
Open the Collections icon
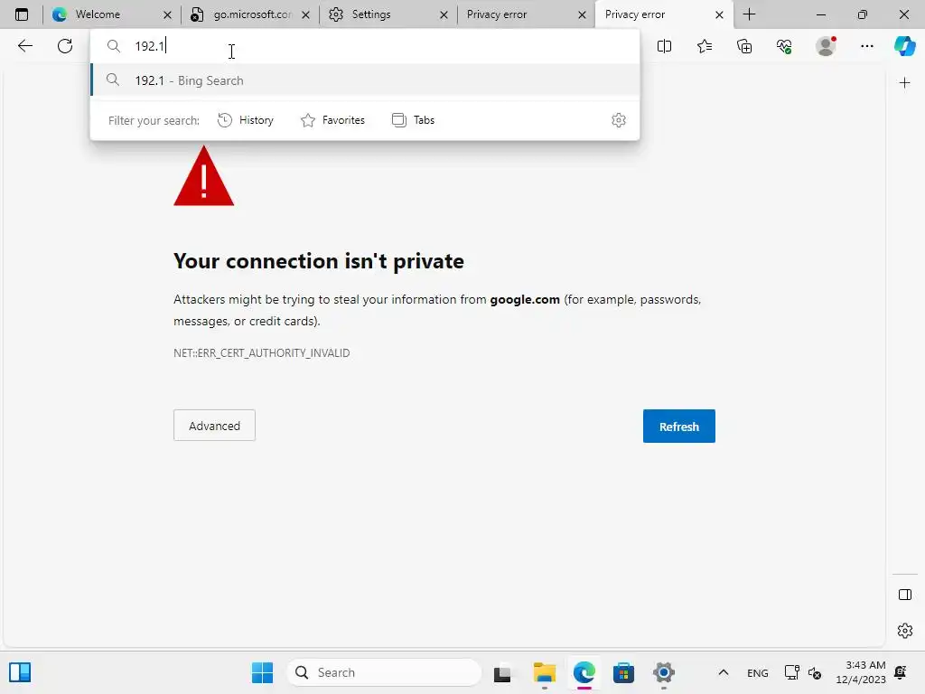pos(744,46)
